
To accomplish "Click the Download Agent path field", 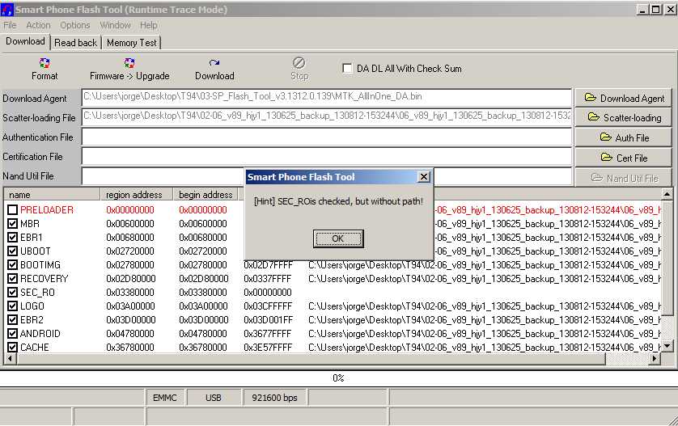I will [x=327, y=97].
